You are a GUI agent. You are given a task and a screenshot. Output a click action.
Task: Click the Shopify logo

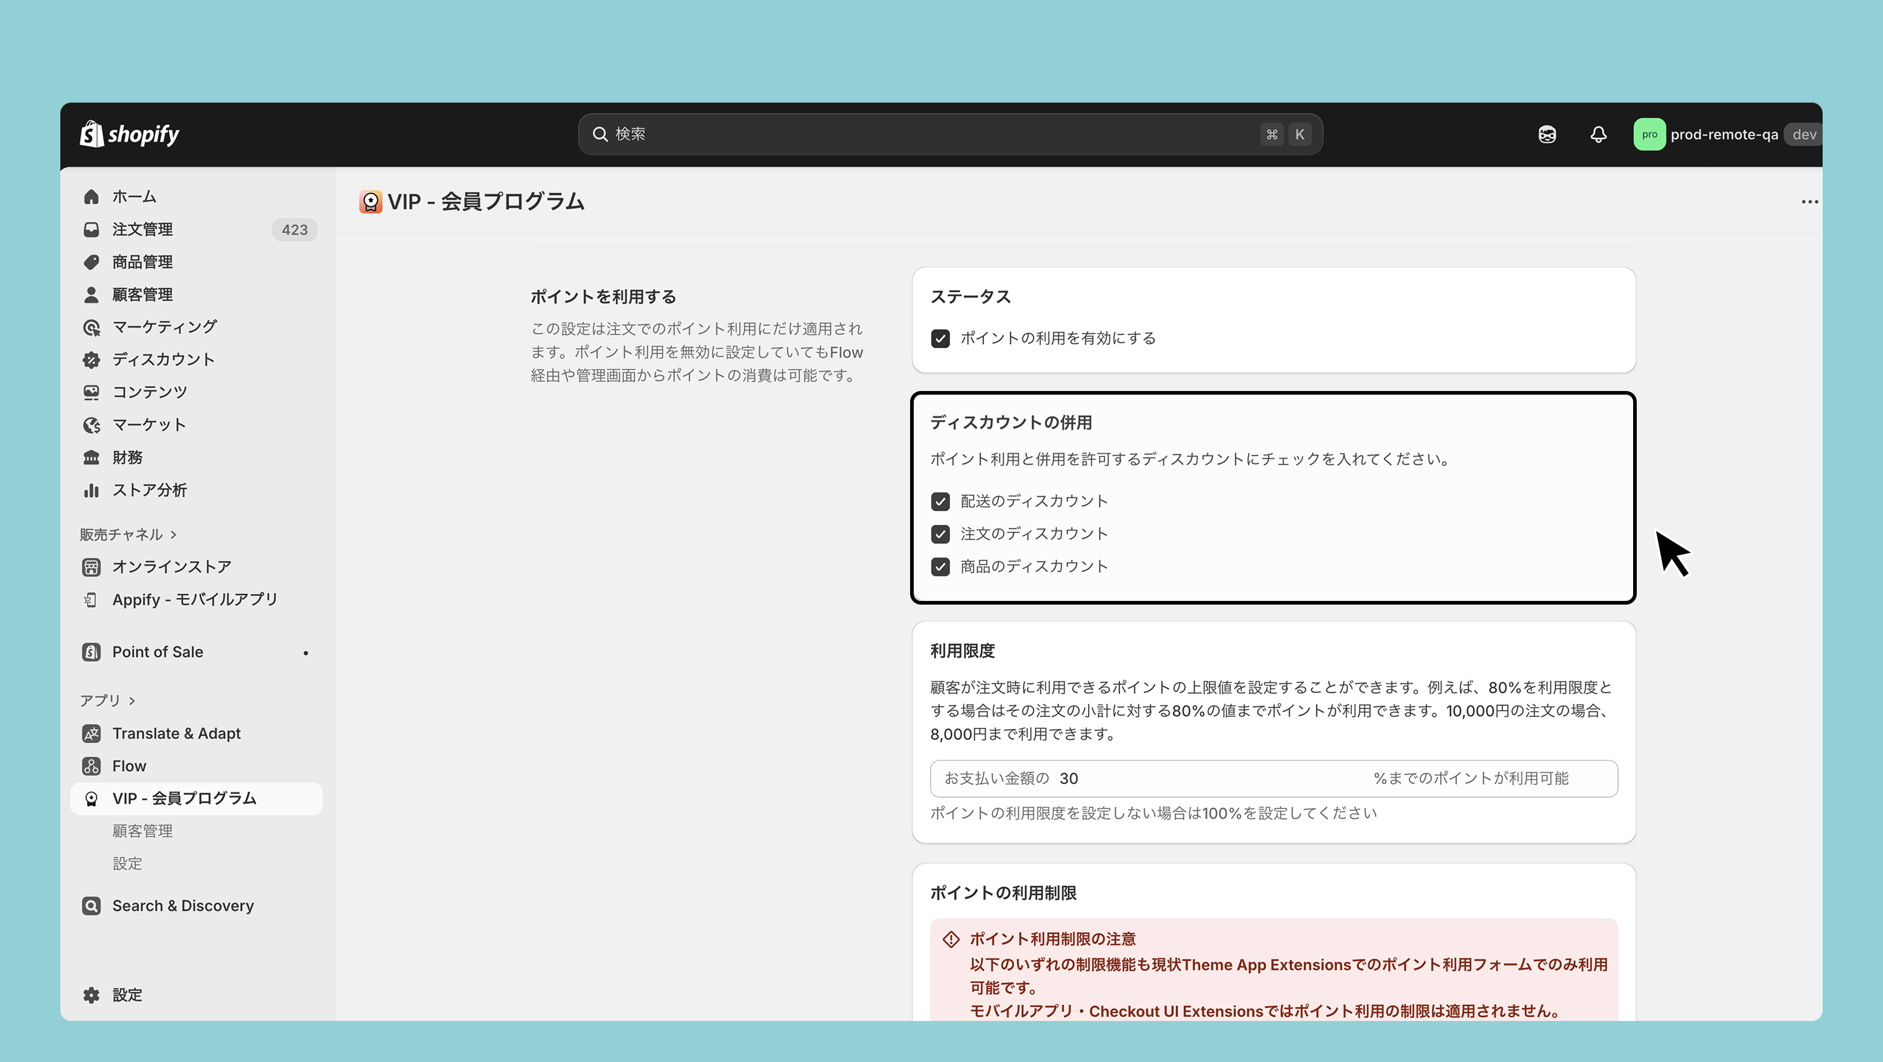pyautogui.click(x=129, y=135)
